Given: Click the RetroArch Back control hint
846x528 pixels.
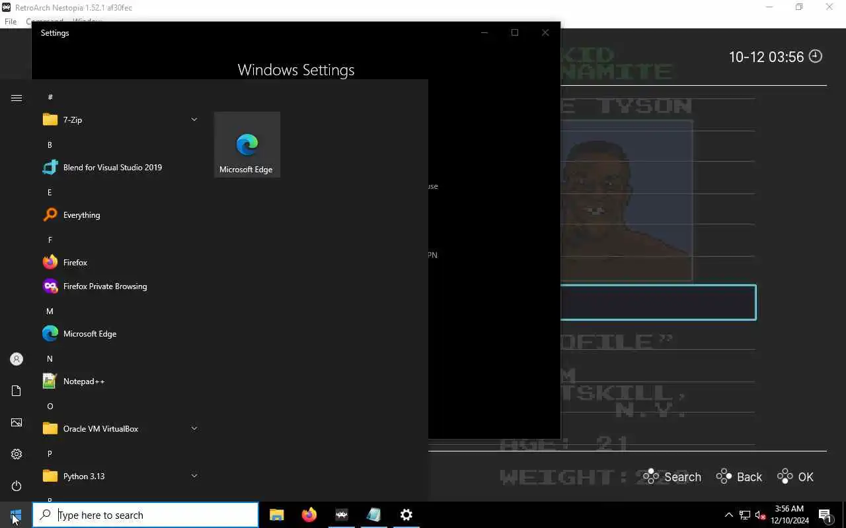Looking at the screenshot, I should click(x=739, y=477).
